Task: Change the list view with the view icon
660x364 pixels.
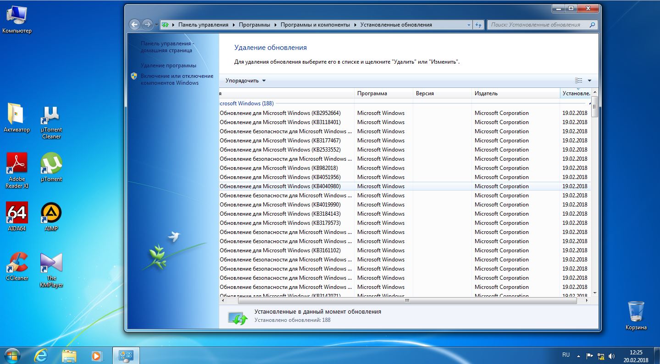Action: (578, 81)
